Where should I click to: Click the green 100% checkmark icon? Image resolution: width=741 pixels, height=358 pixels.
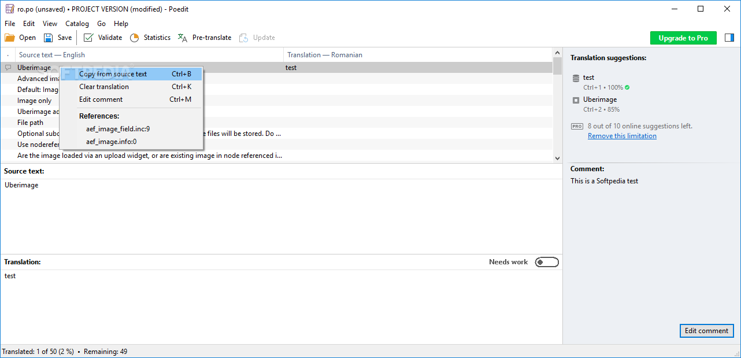coord(627,88)
